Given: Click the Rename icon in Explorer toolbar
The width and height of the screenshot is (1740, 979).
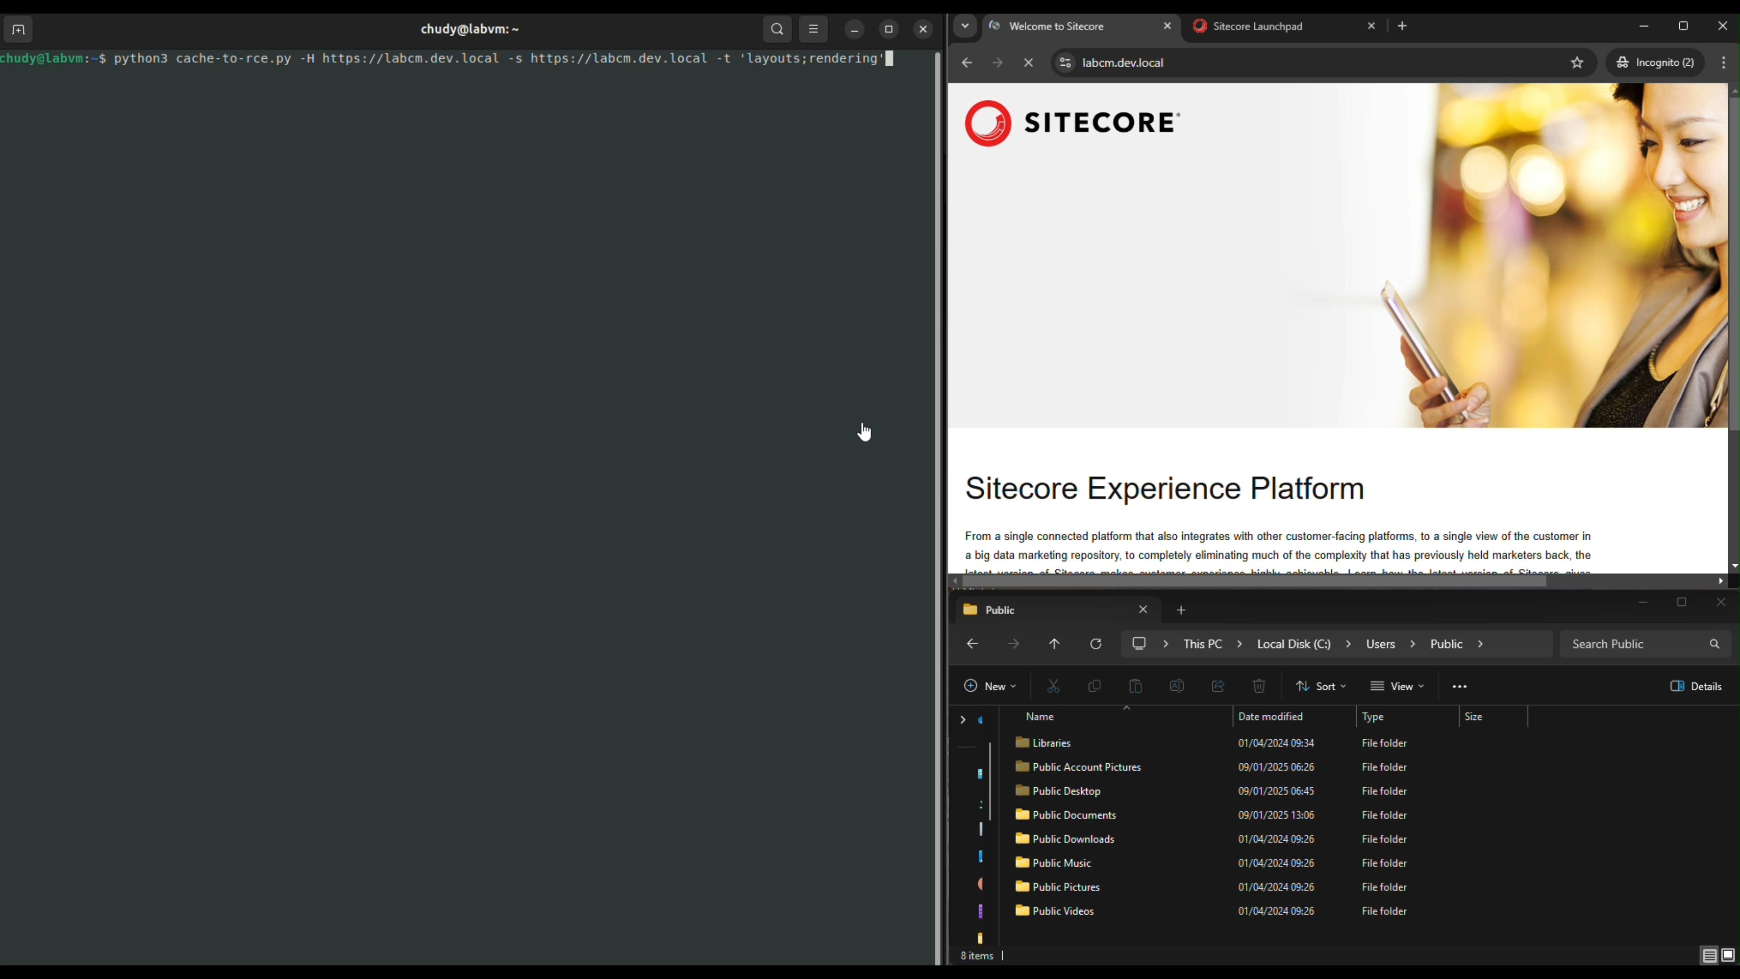Looking at the screenshot, I should tap(1177, 687).
